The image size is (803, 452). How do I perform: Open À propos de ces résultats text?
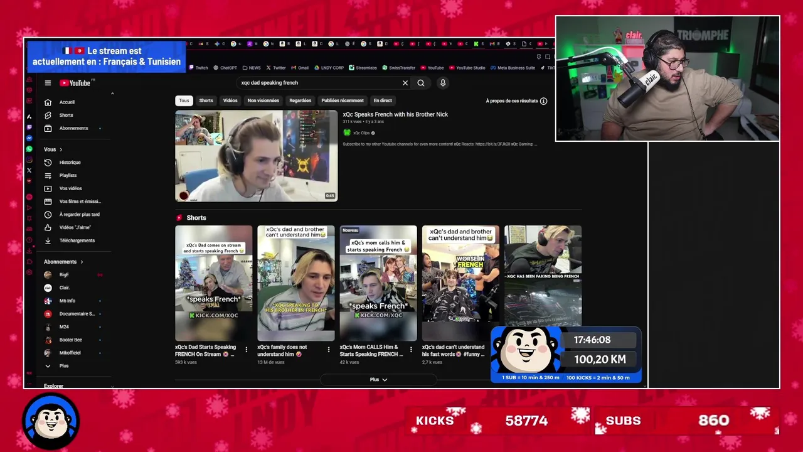click(x=512, y=101)
